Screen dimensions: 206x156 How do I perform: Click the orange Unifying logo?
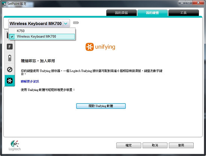100,47
